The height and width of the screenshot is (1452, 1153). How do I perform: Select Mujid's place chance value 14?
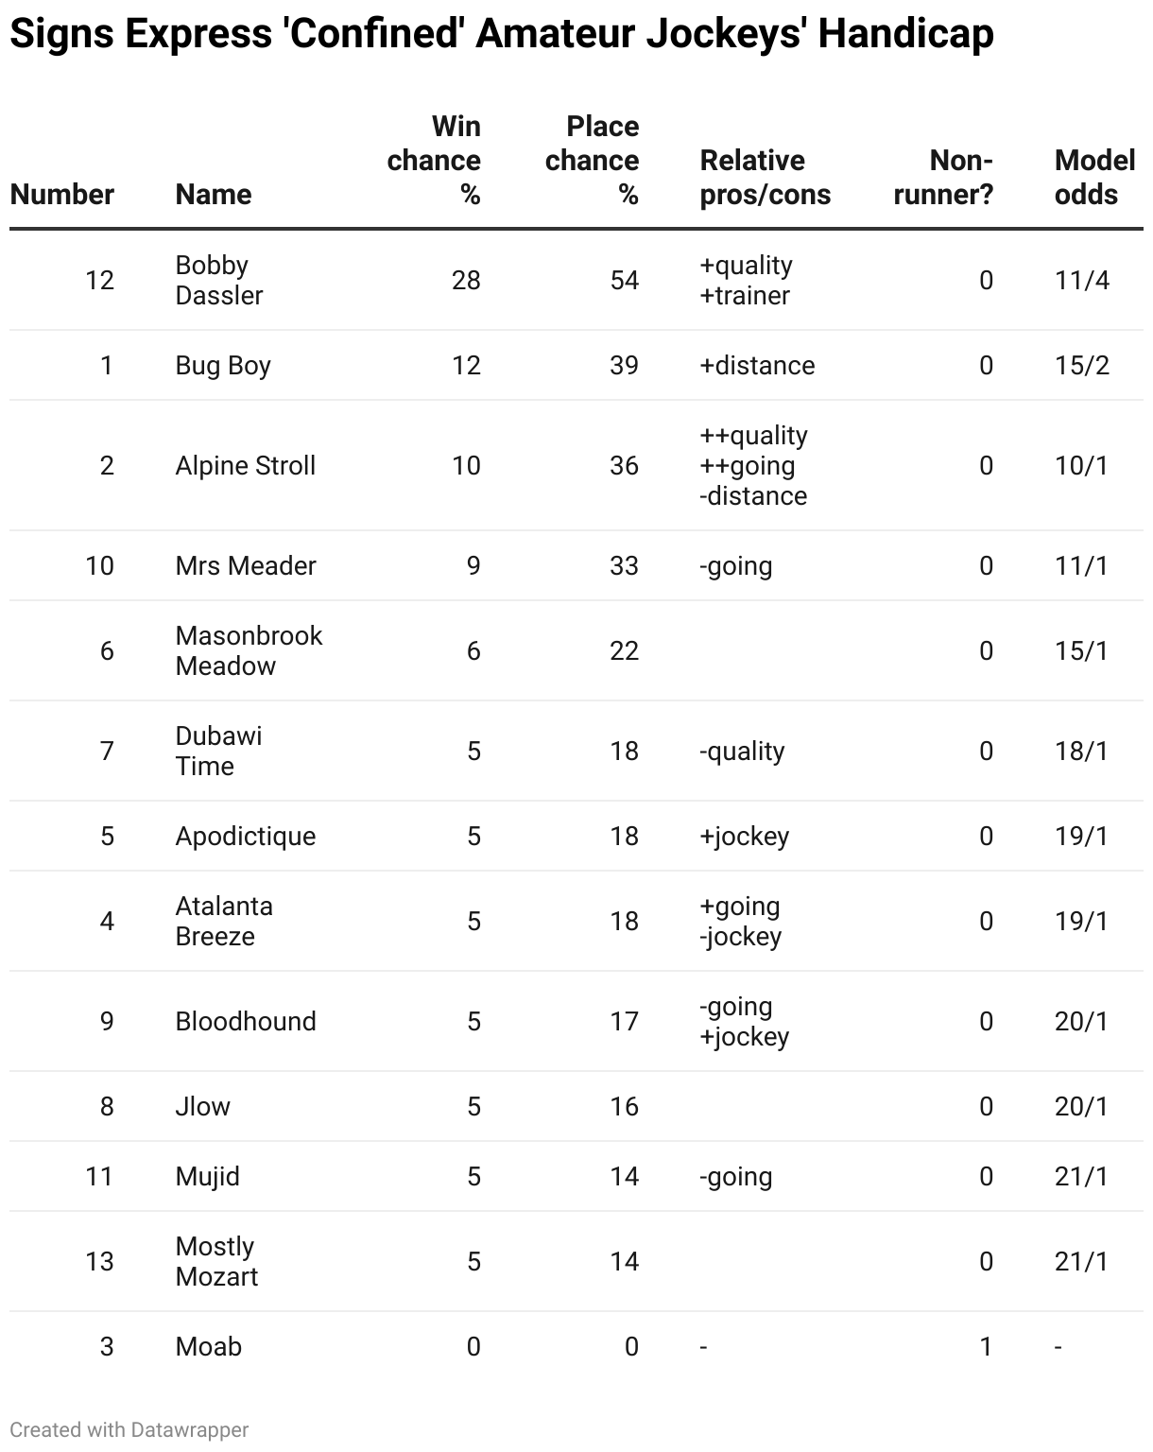(x=624, y=1176)
